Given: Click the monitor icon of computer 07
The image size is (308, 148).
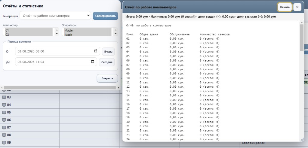Looking at the screenshot, I should tap(4, 128).
